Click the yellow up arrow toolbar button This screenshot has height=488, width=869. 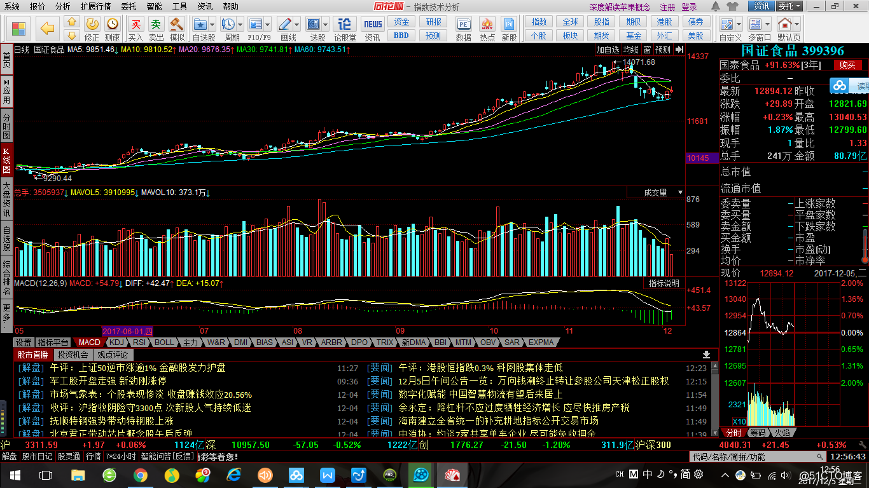pos(72,23)
